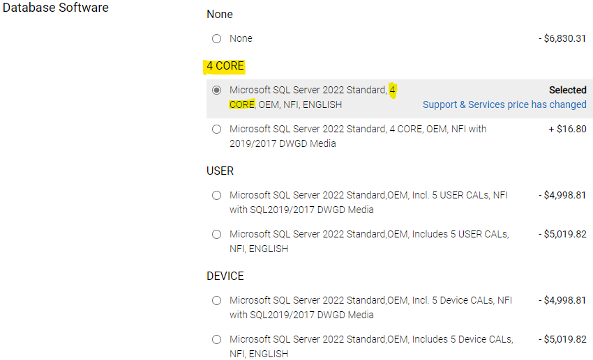The image size is (593, 360).
Task: Select 5 USER CALs with SQL2019/2017 DWGD Media radio
Action: pos(216,196)
